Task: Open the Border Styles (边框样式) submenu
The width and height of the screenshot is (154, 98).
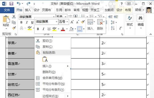Action: pos(53,96)
